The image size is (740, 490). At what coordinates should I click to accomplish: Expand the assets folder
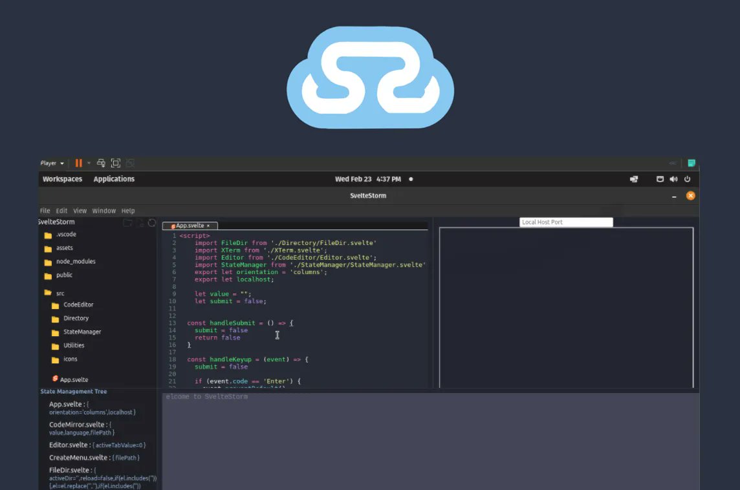tap(58, 248)
